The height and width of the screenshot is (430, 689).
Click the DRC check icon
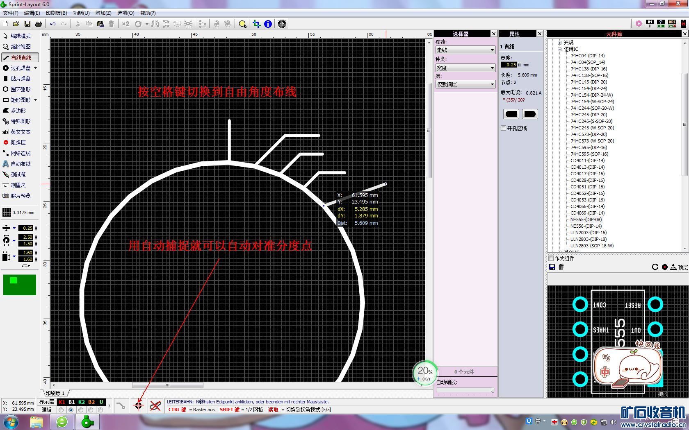(x=672, y=24)
